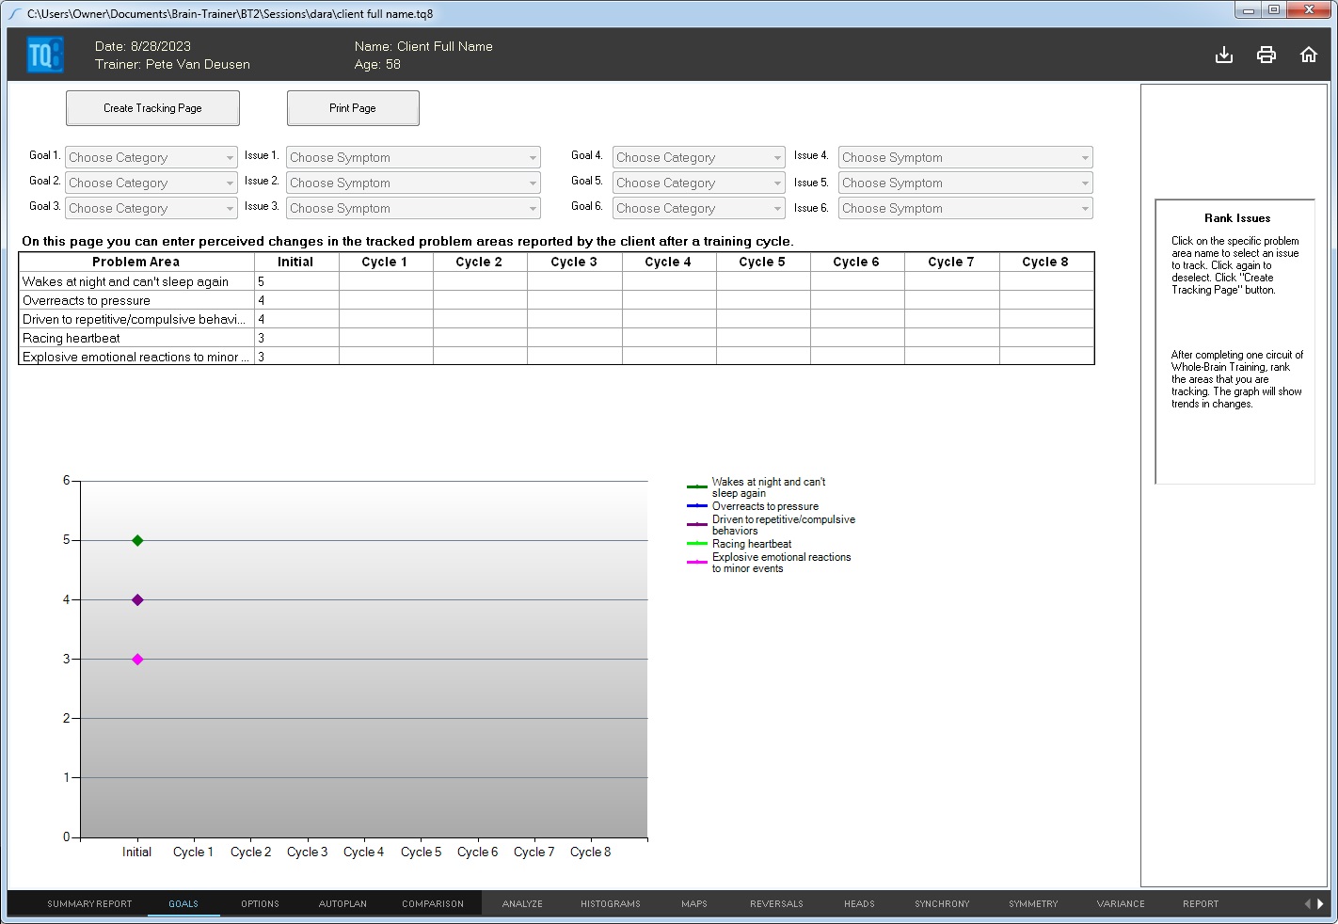The width and height of the screenshot is (1338, 924).
Task: Expand Issue 3 Choose Symptom dropdown
Action: coord(414,208)
